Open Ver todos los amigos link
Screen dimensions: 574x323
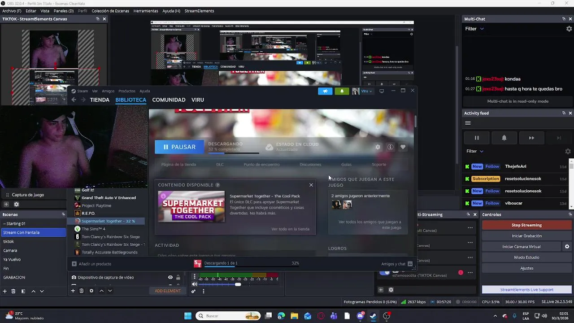point(370,225)
